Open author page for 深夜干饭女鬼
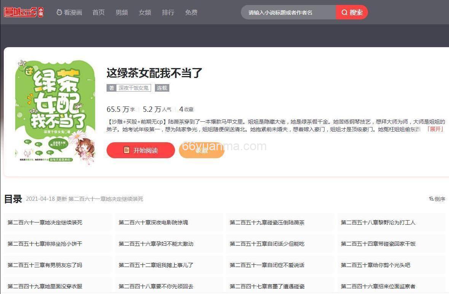Image resolution: width=449 pixels, height=294 pixels. 134,88
